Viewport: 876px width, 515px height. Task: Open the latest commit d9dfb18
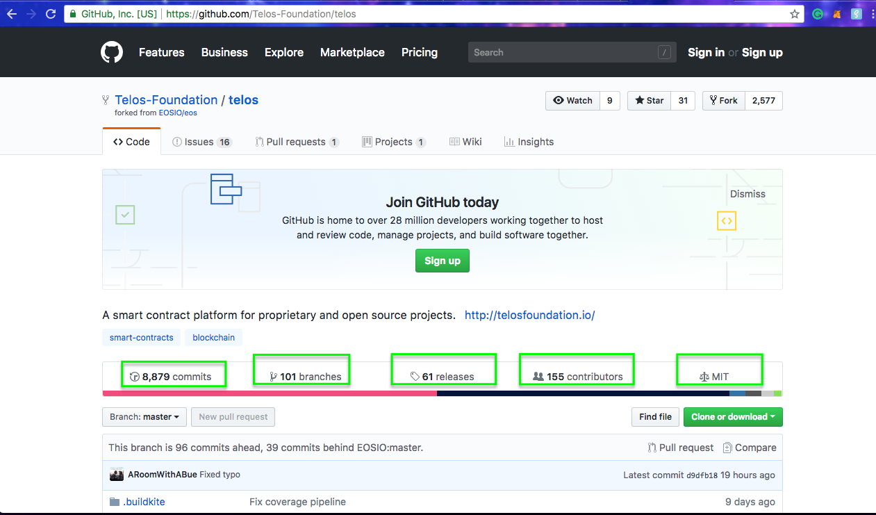704,475
